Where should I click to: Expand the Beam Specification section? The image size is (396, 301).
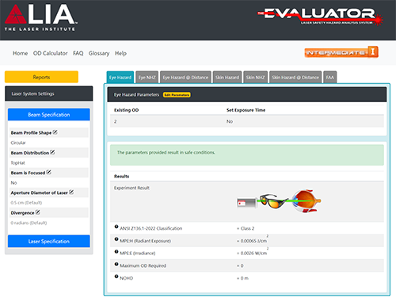(x=49, y=115)
